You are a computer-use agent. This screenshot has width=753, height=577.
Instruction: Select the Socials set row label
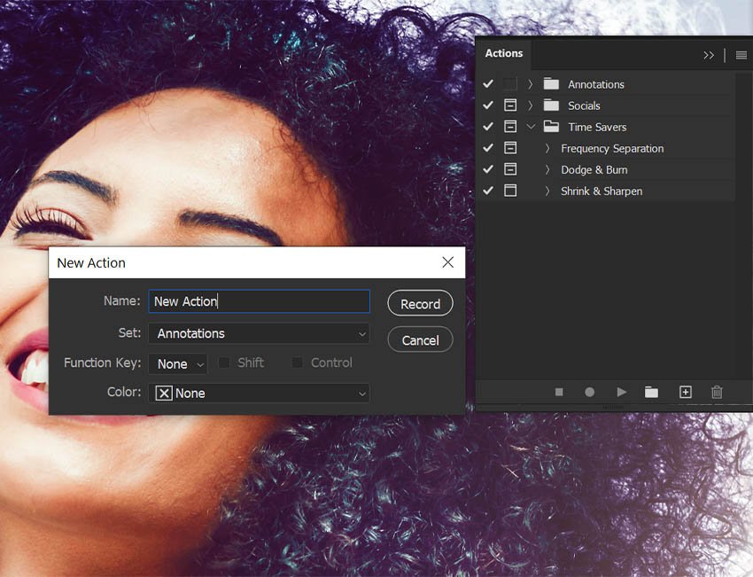[584, 105]
